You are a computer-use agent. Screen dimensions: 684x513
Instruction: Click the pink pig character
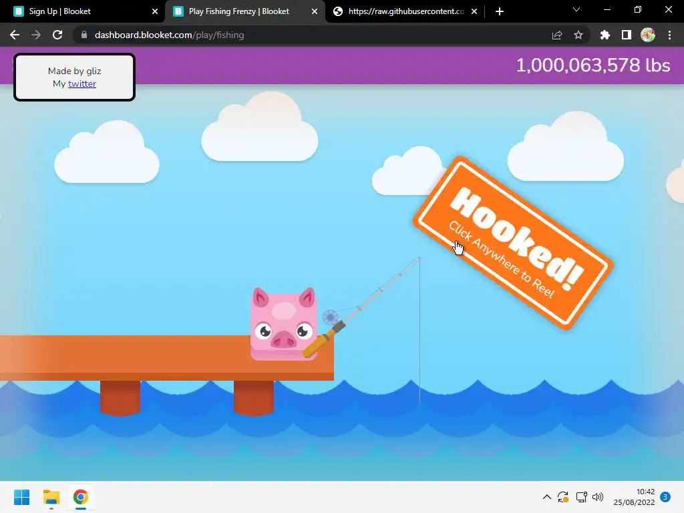pos(283,324)
